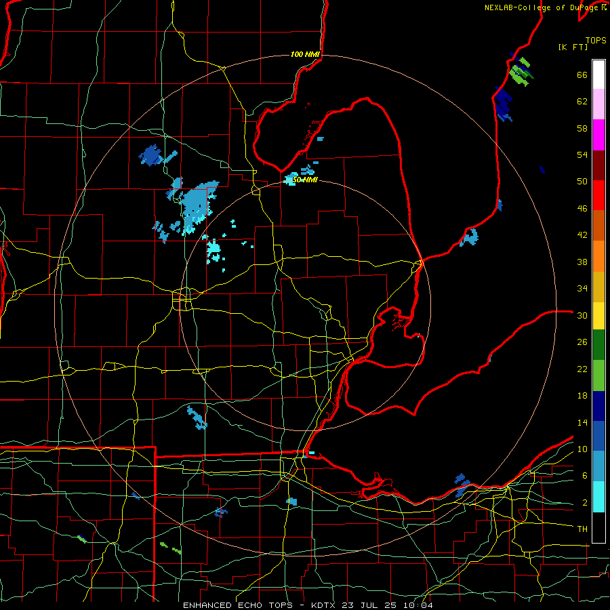610x610 pixels.
Task: Click the dark green legend swatch
Action: click(x=598, y=345)
